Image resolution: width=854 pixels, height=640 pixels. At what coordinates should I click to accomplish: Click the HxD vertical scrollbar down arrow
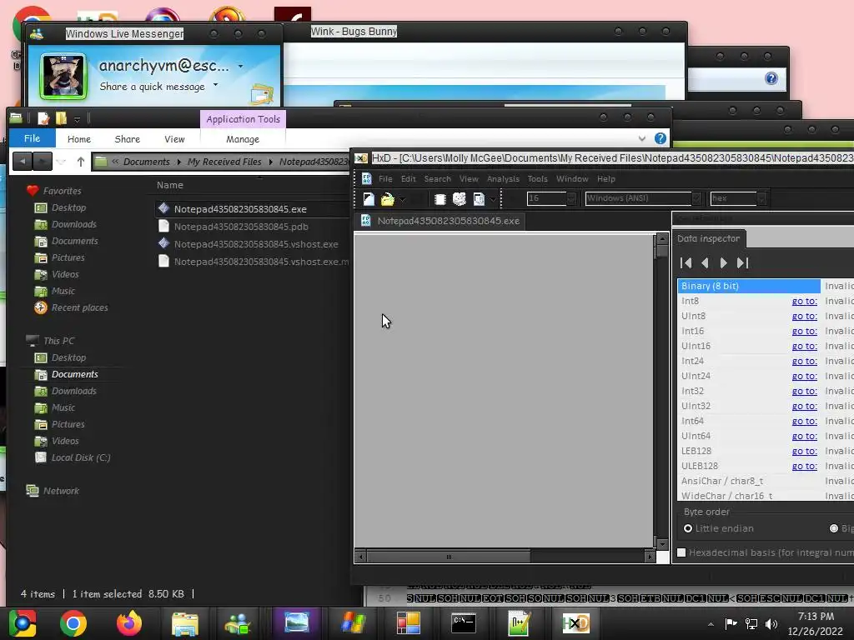[662, 543]
